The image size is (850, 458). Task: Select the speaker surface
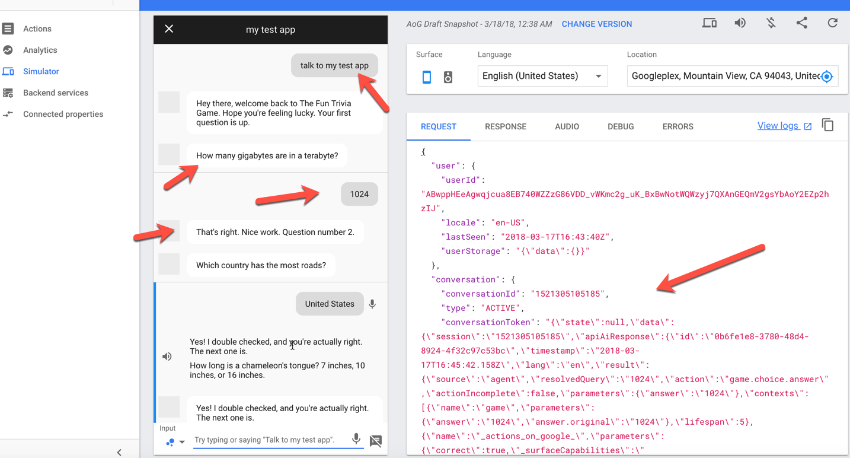click(448, 77)
